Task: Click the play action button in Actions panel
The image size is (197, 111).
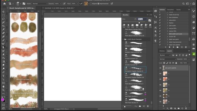Action: [x=174, y=47]
